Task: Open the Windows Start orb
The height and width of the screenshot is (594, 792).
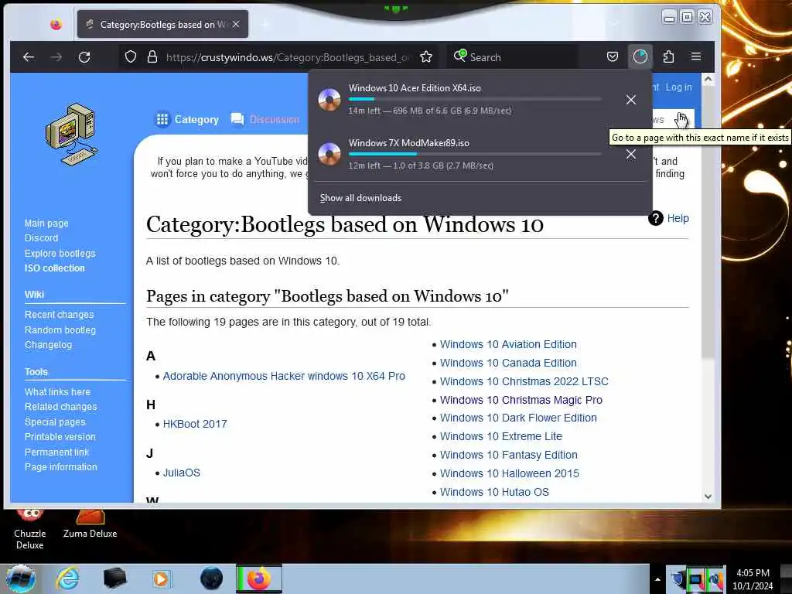Action: tap(21, 579)
